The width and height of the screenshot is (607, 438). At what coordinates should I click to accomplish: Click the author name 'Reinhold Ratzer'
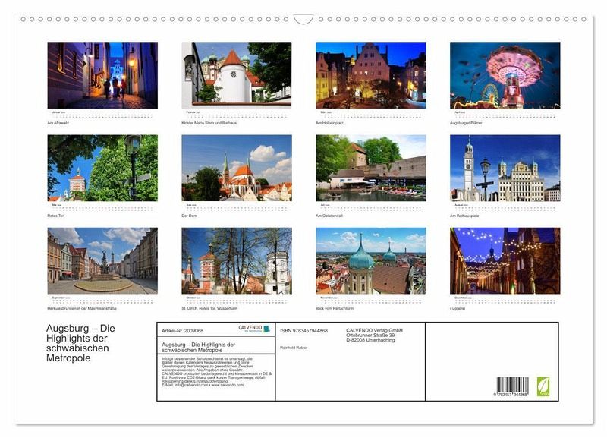pyautogui.click(x=294, y=348)
